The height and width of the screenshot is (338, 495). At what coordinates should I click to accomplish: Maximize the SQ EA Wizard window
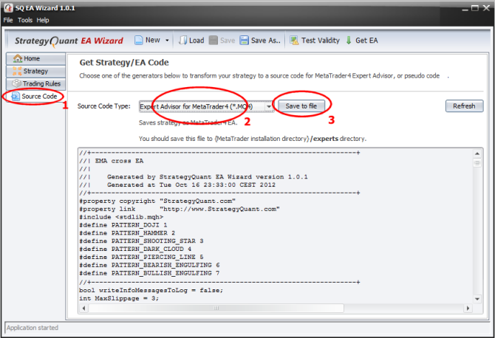click(475, 8)
